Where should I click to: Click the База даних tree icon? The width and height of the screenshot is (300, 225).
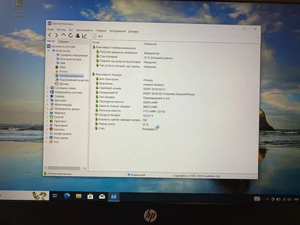click(x=51, y=138)
